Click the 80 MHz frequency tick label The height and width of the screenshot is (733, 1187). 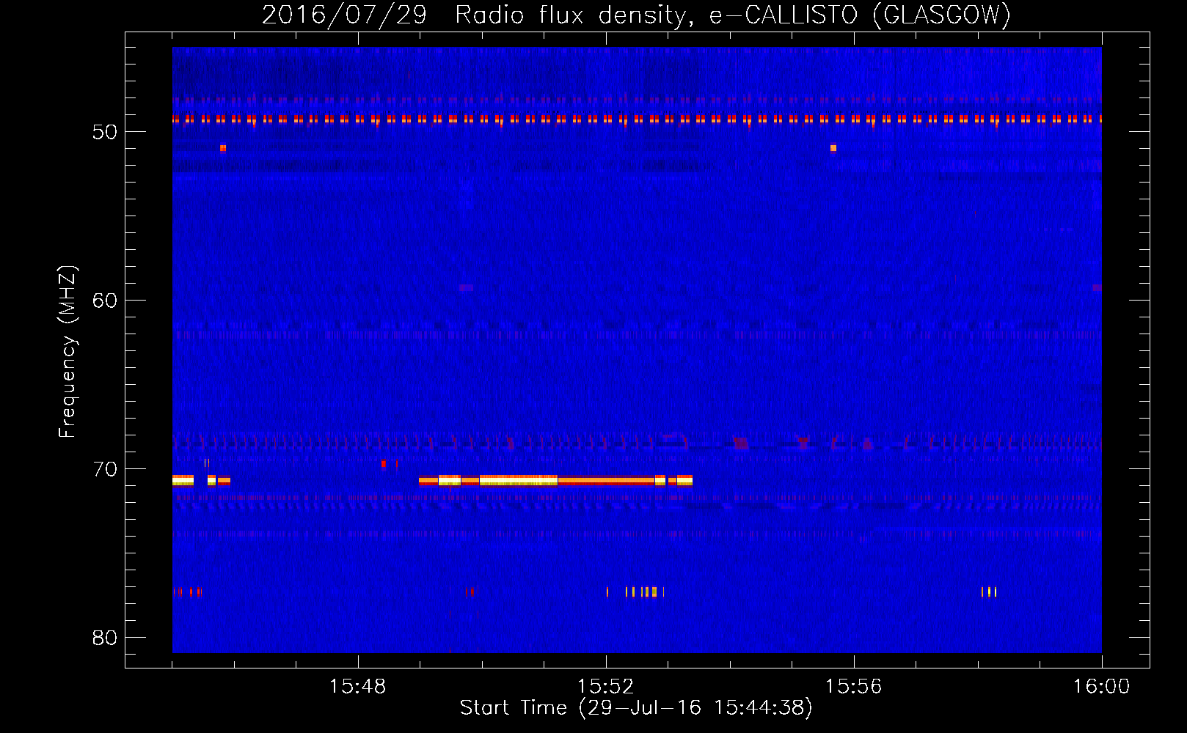point(105,638)
